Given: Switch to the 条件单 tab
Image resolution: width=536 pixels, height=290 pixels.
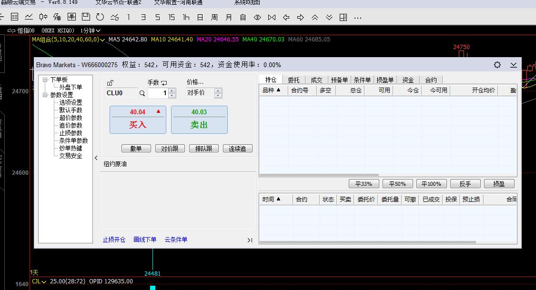Looking at the screenshot, I should click(x=362, y=80).
